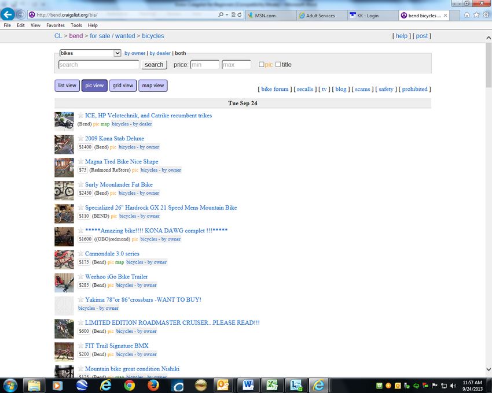Favorite the Magna Tred Bike listing star
492x393 pixels.
tap(80, 161)
